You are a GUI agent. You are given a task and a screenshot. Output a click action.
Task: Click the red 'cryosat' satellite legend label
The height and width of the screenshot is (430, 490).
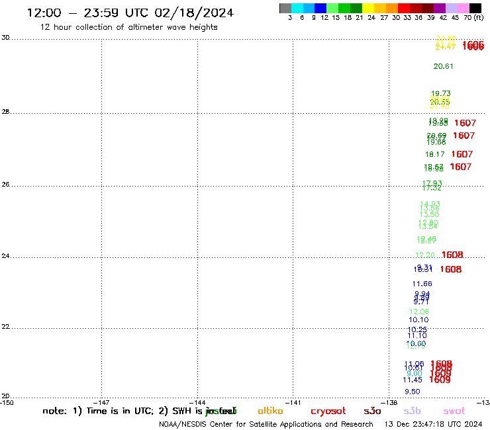click(328, 411)
